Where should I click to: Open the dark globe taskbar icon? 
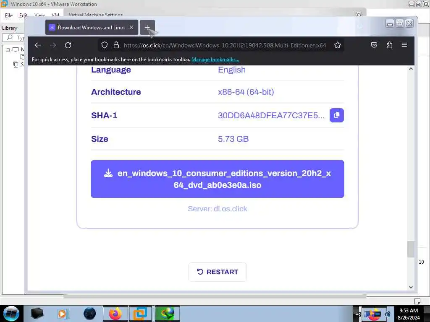pyautogui.click(x=90, y=314)
